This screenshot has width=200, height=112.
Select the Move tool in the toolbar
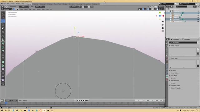[3, 21]
